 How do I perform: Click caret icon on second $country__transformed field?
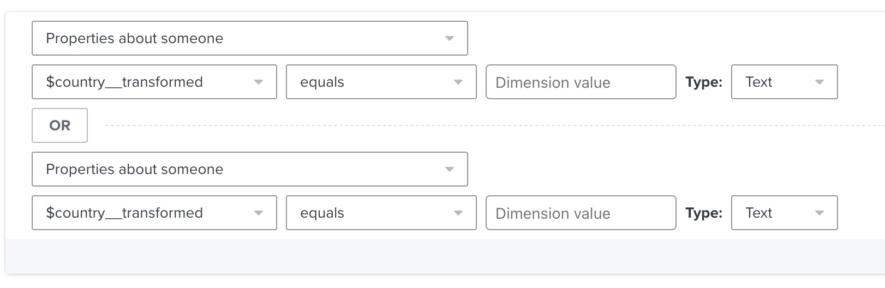pos(259,213)
